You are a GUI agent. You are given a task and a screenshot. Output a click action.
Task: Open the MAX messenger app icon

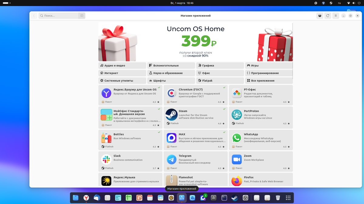172,138
